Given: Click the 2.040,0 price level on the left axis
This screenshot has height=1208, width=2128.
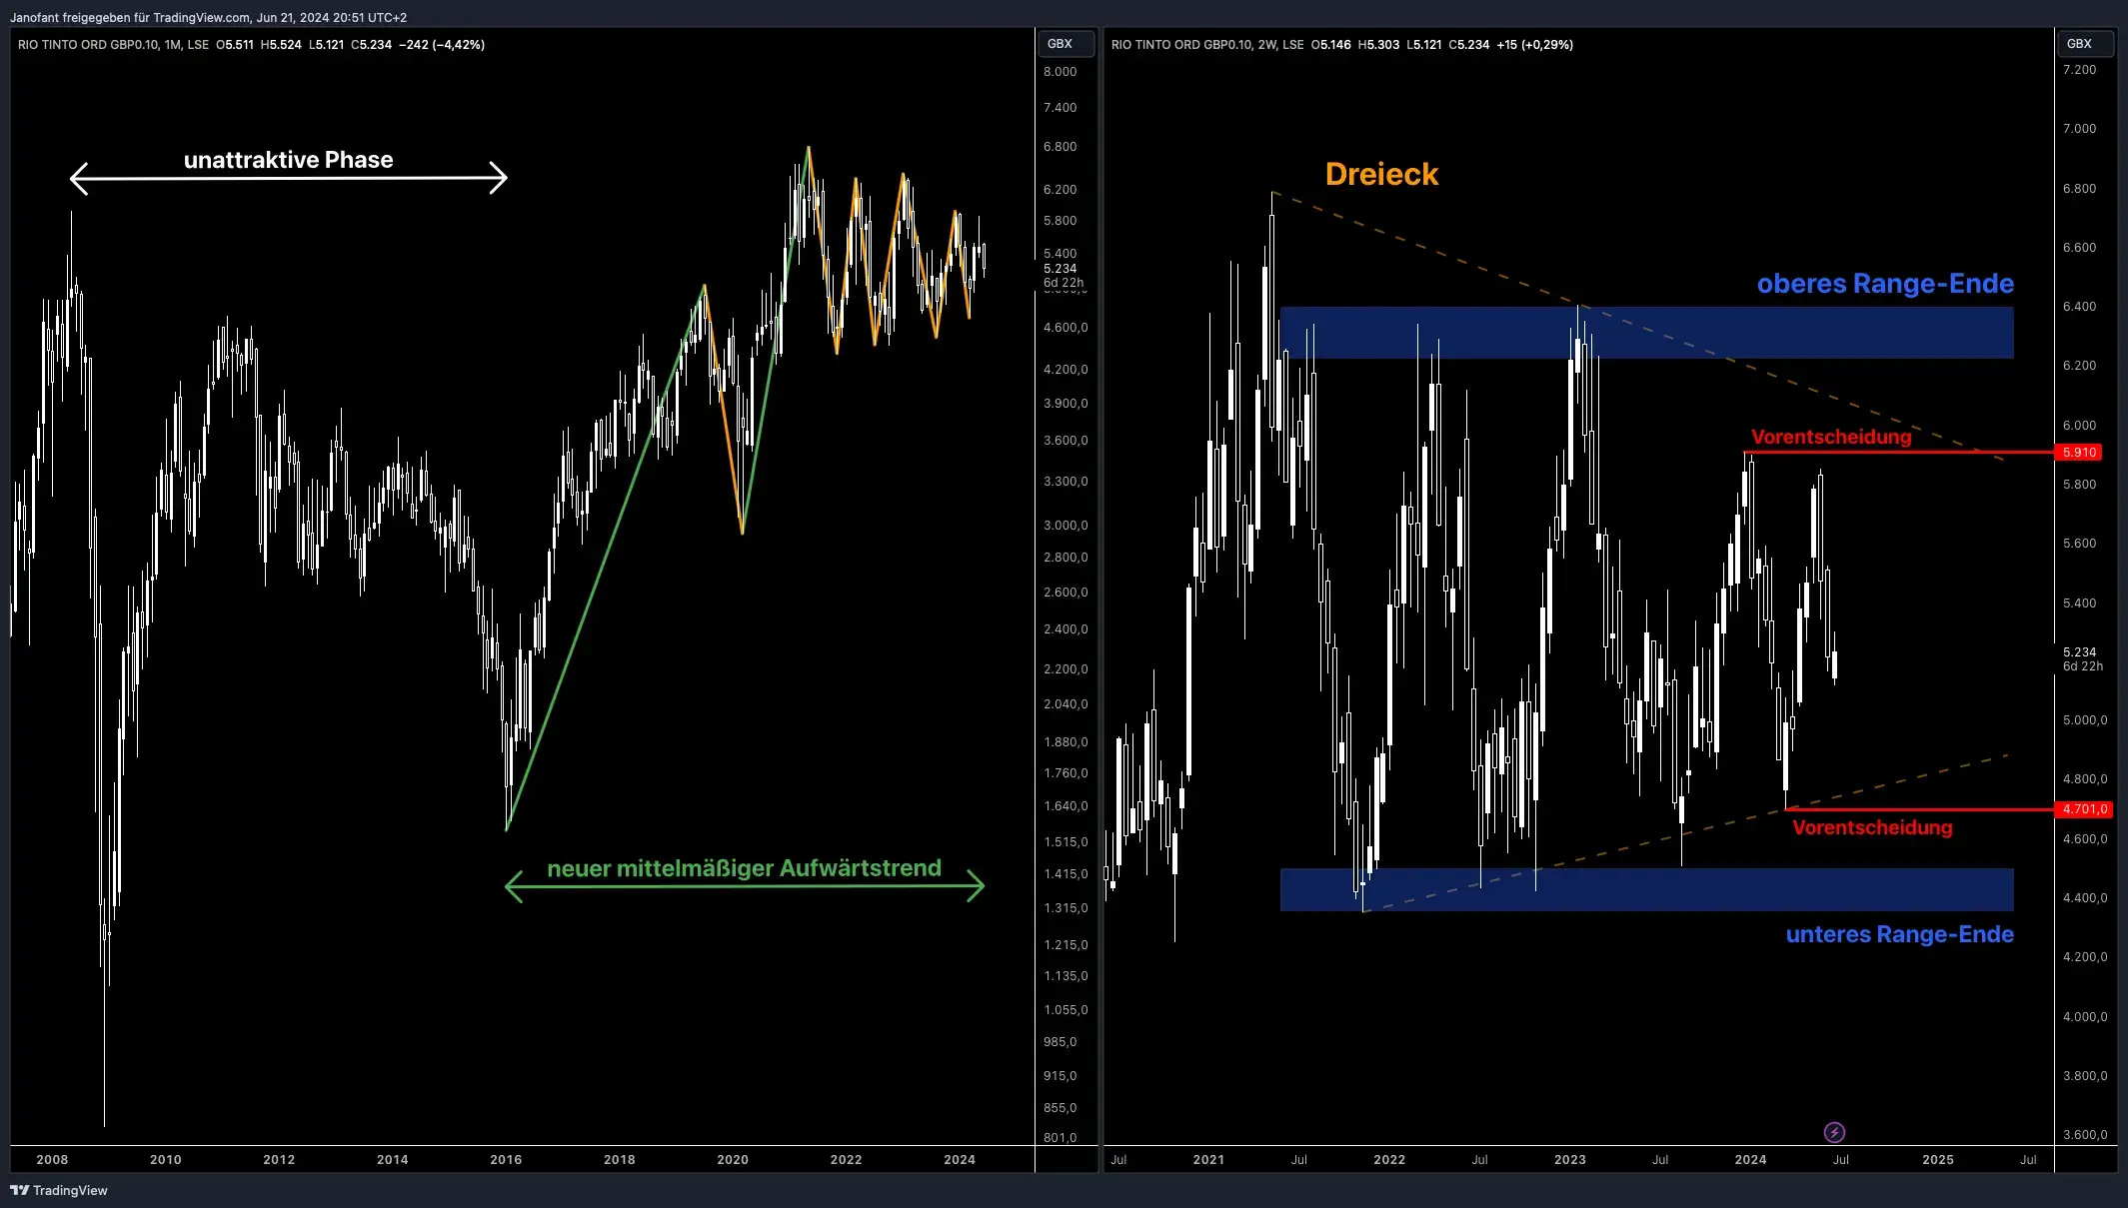Looking at the screenshot, I should pos(1065,704).
